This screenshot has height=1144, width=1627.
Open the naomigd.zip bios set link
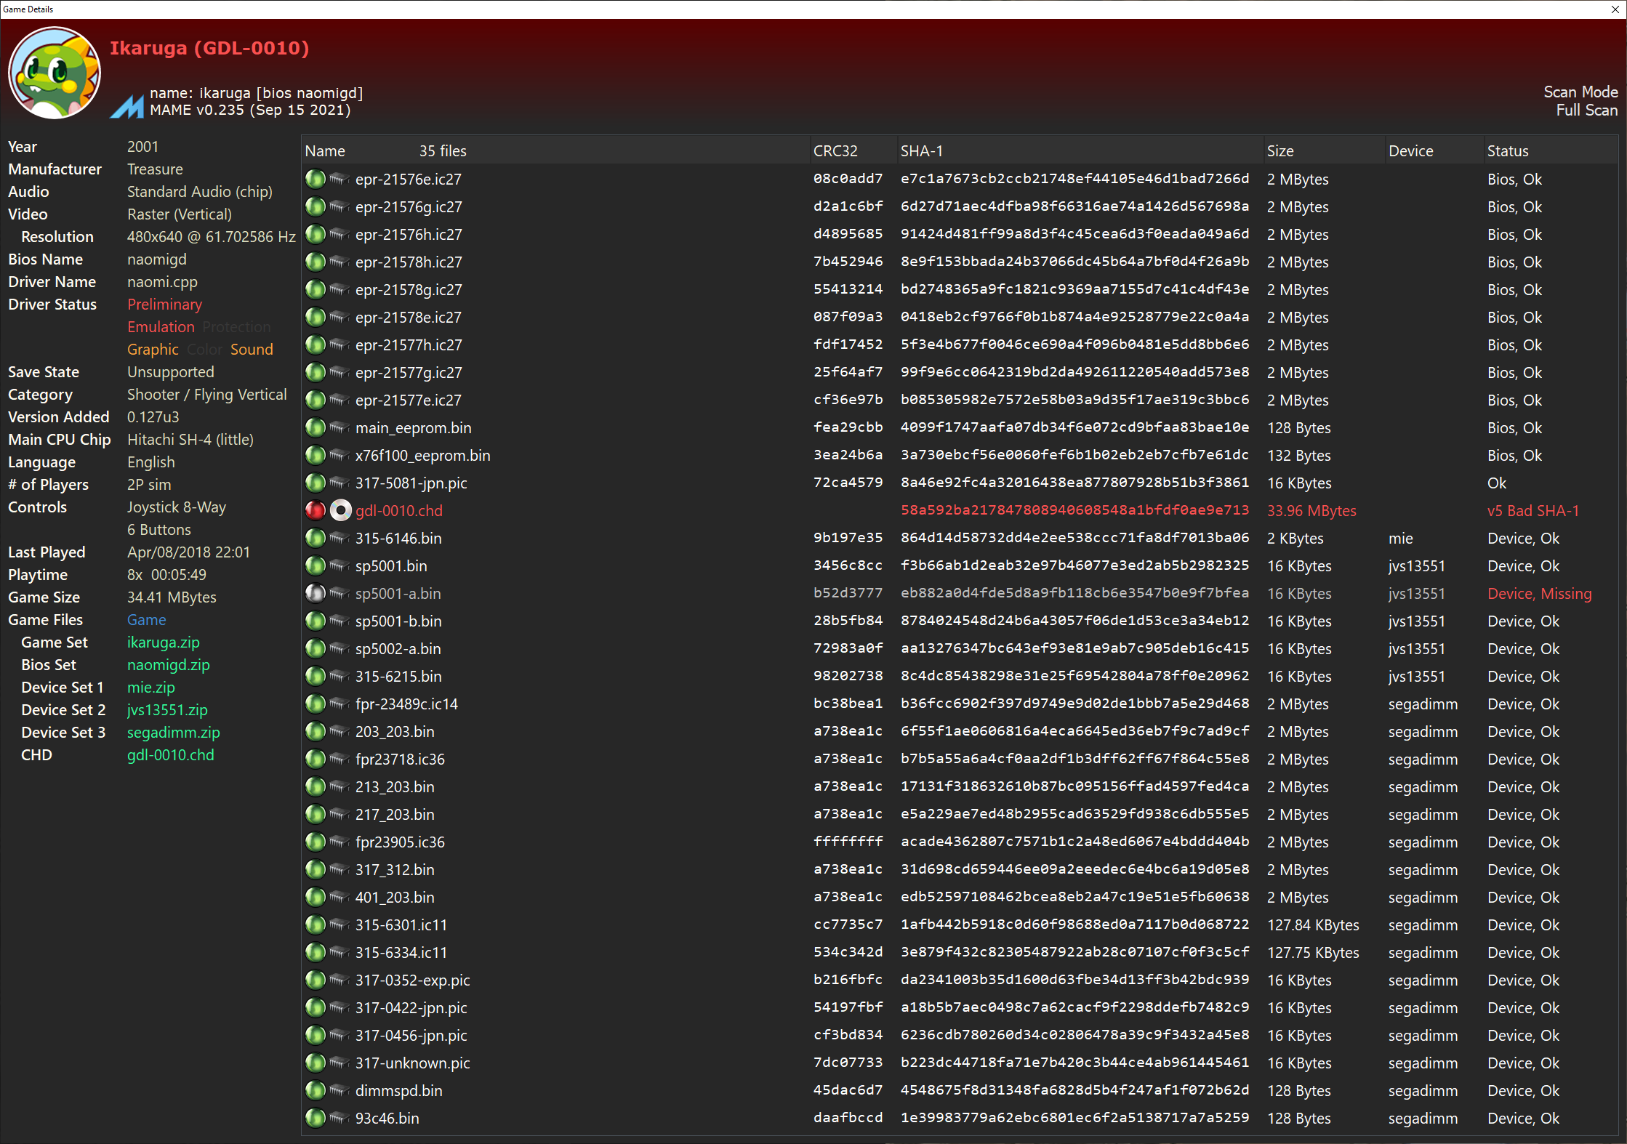168,665
